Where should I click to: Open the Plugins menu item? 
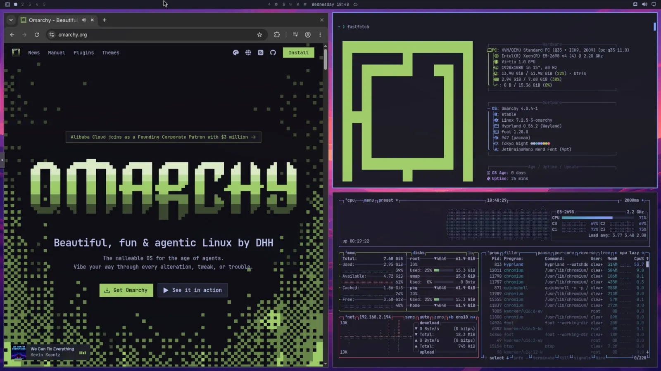pos(84,53)
